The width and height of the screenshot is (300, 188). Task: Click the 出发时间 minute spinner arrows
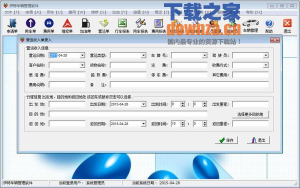(x=204, y=104)
